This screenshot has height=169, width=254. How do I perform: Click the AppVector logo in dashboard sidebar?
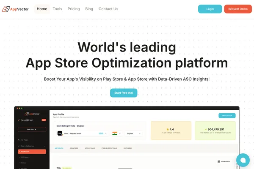(x=32, y=114)
